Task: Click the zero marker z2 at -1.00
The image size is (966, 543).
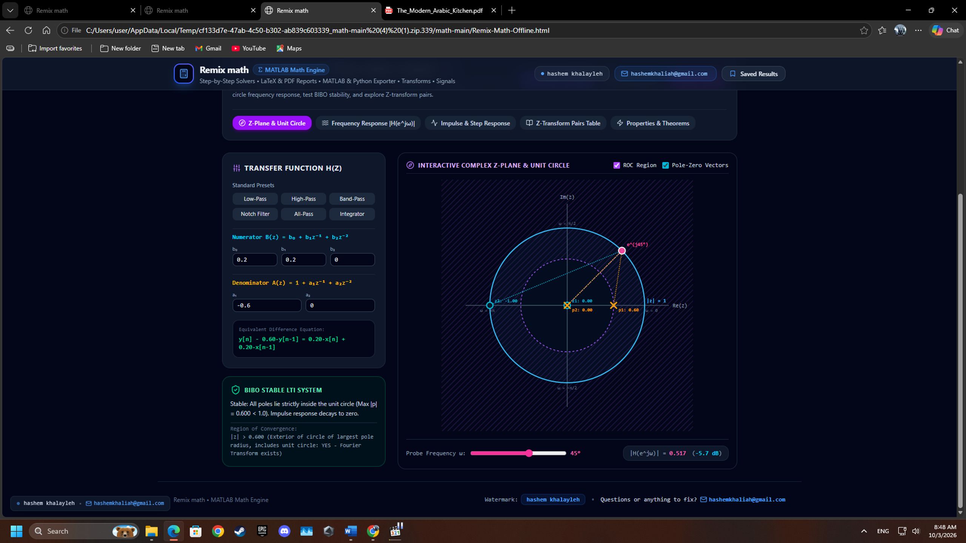Action: (x=489, y=305)
